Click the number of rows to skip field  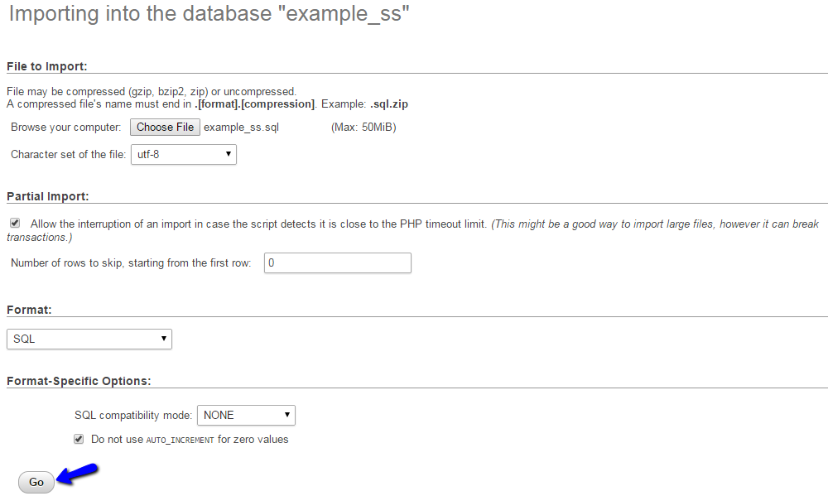click(337, 262)
